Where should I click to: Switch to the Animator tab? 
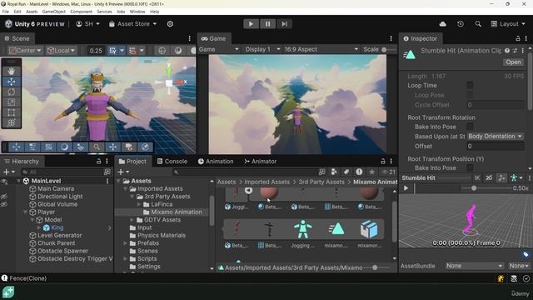[x=261, y=161]
